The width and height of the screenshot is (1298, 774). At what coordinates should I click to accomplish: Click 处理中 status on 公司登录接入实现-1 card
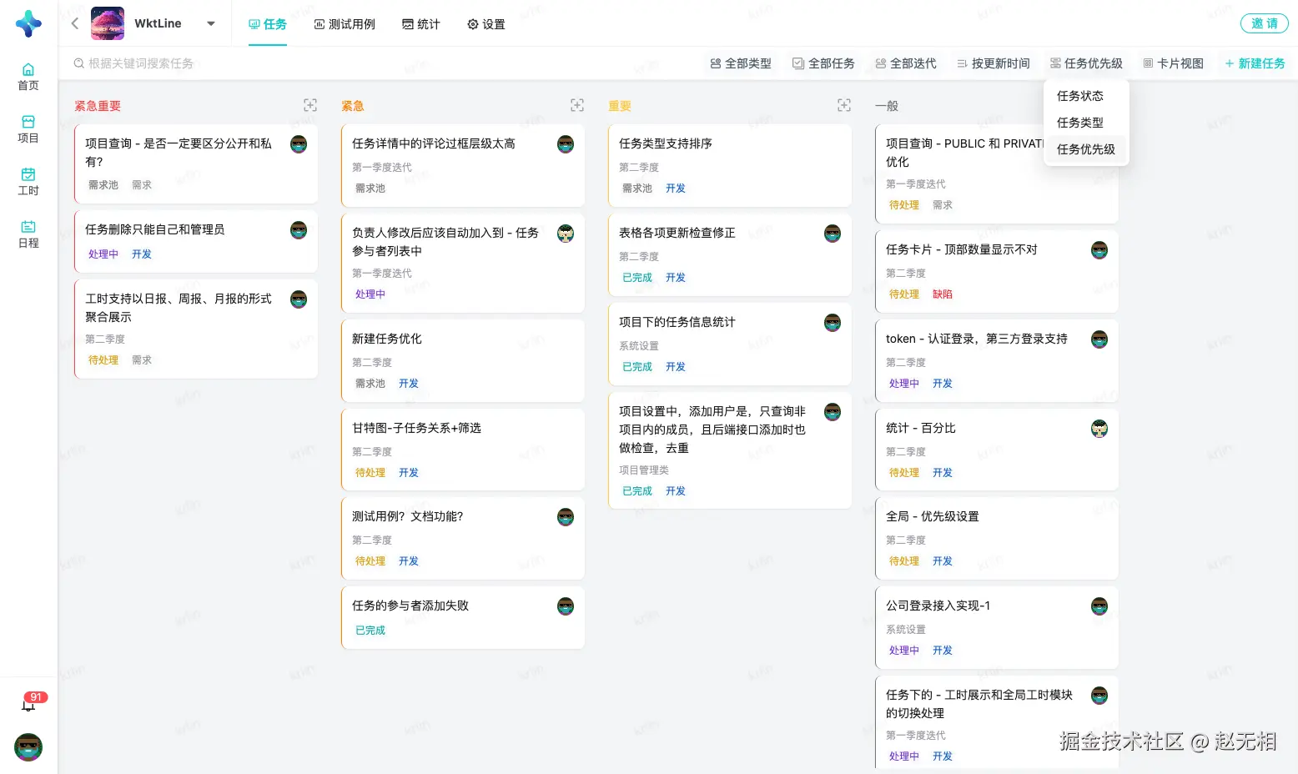(904, 651)
